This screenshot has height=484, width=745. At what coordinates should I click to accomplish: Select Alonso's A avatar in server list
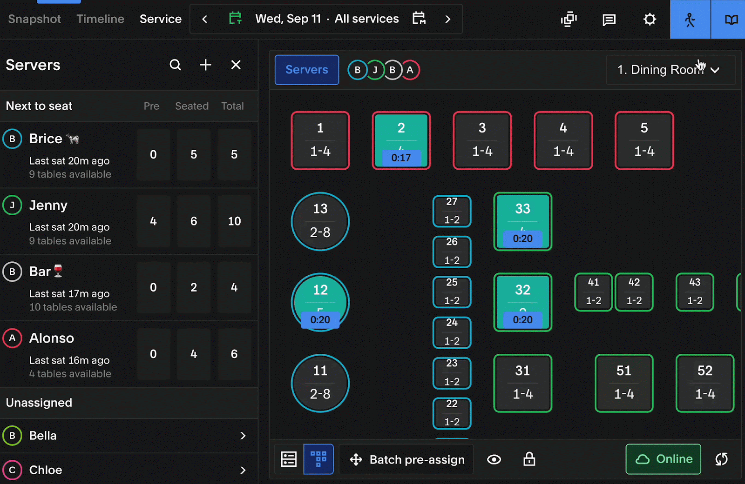click(x=13, y=338)
